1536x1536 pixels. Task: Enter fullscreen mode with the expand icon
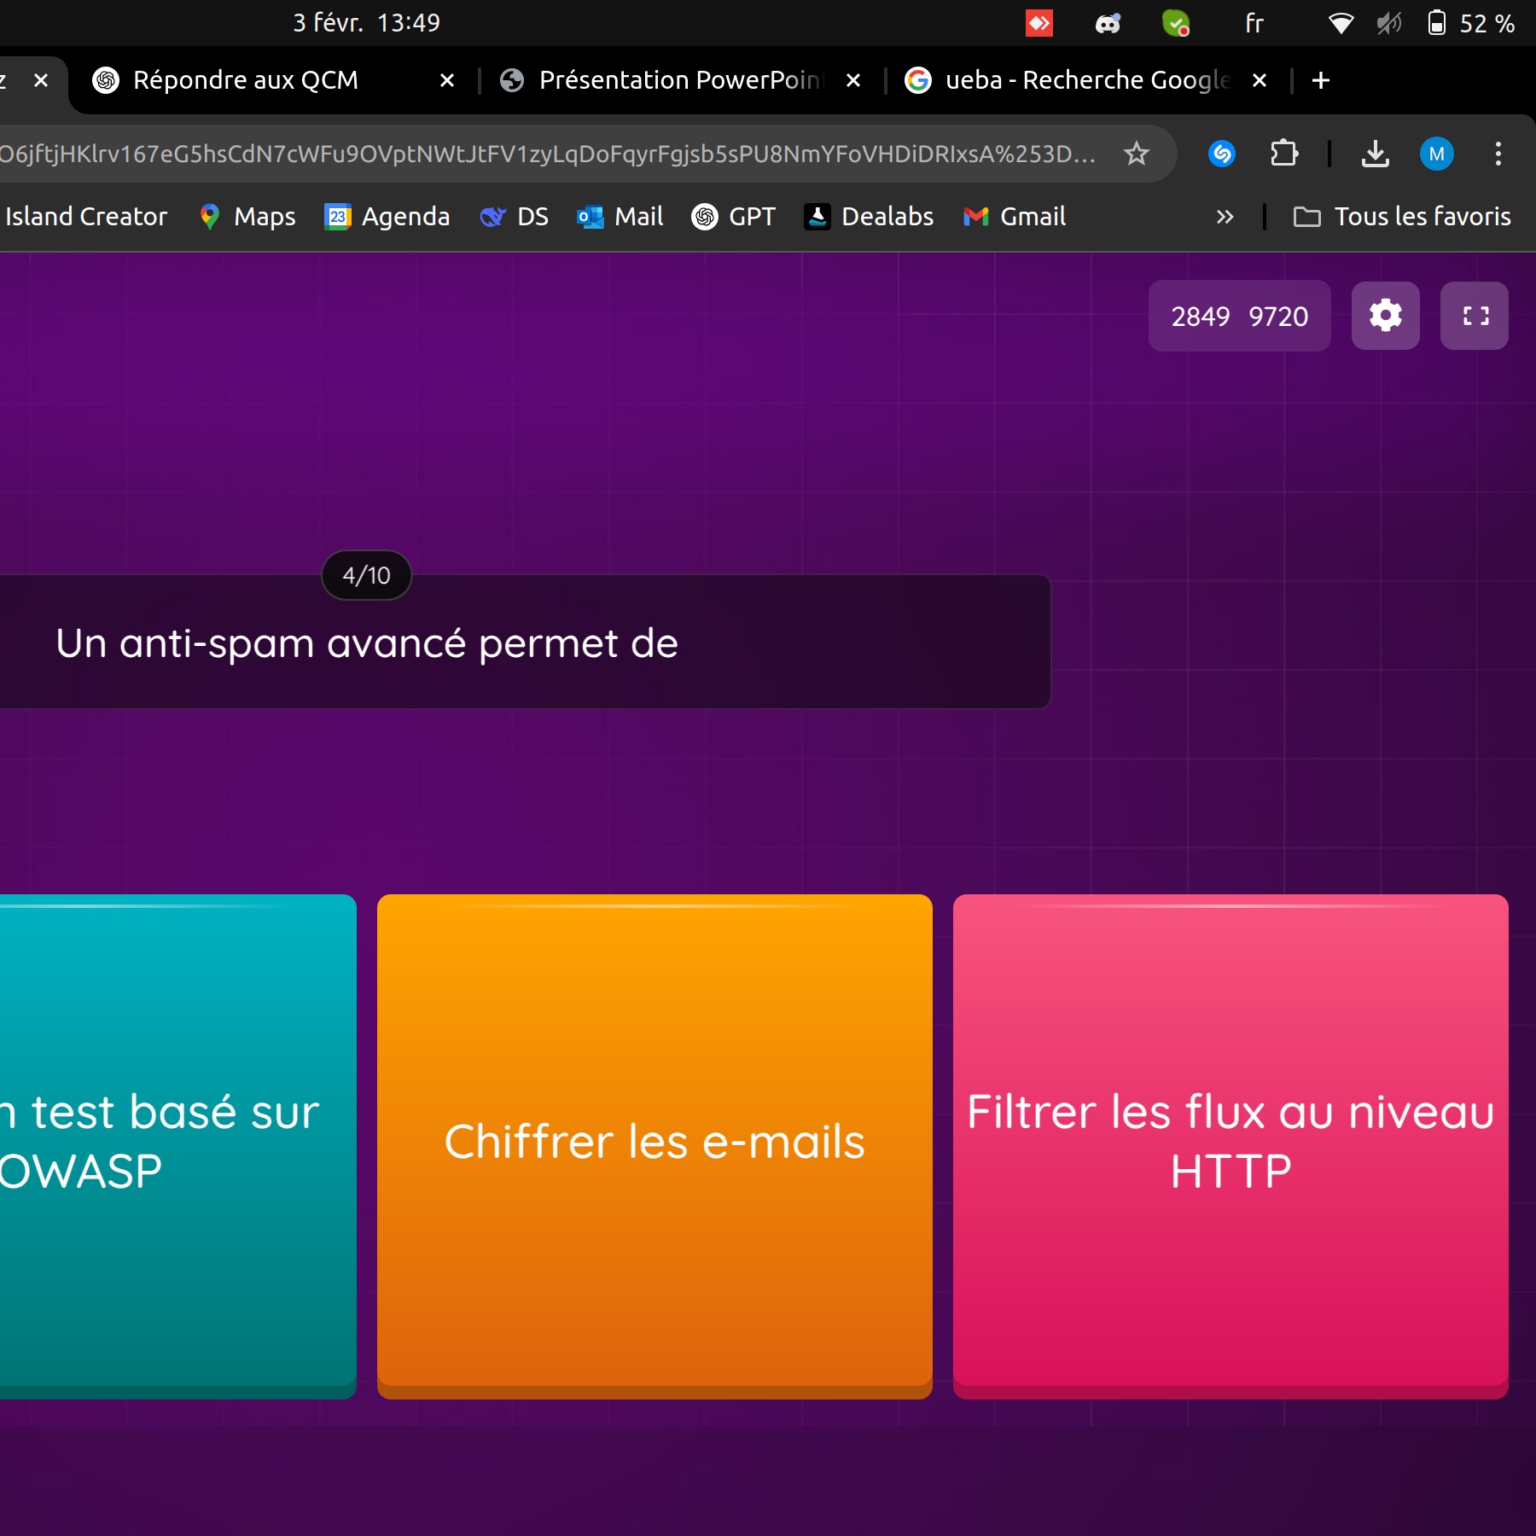pyautogui.click(x=1475, y=316)
